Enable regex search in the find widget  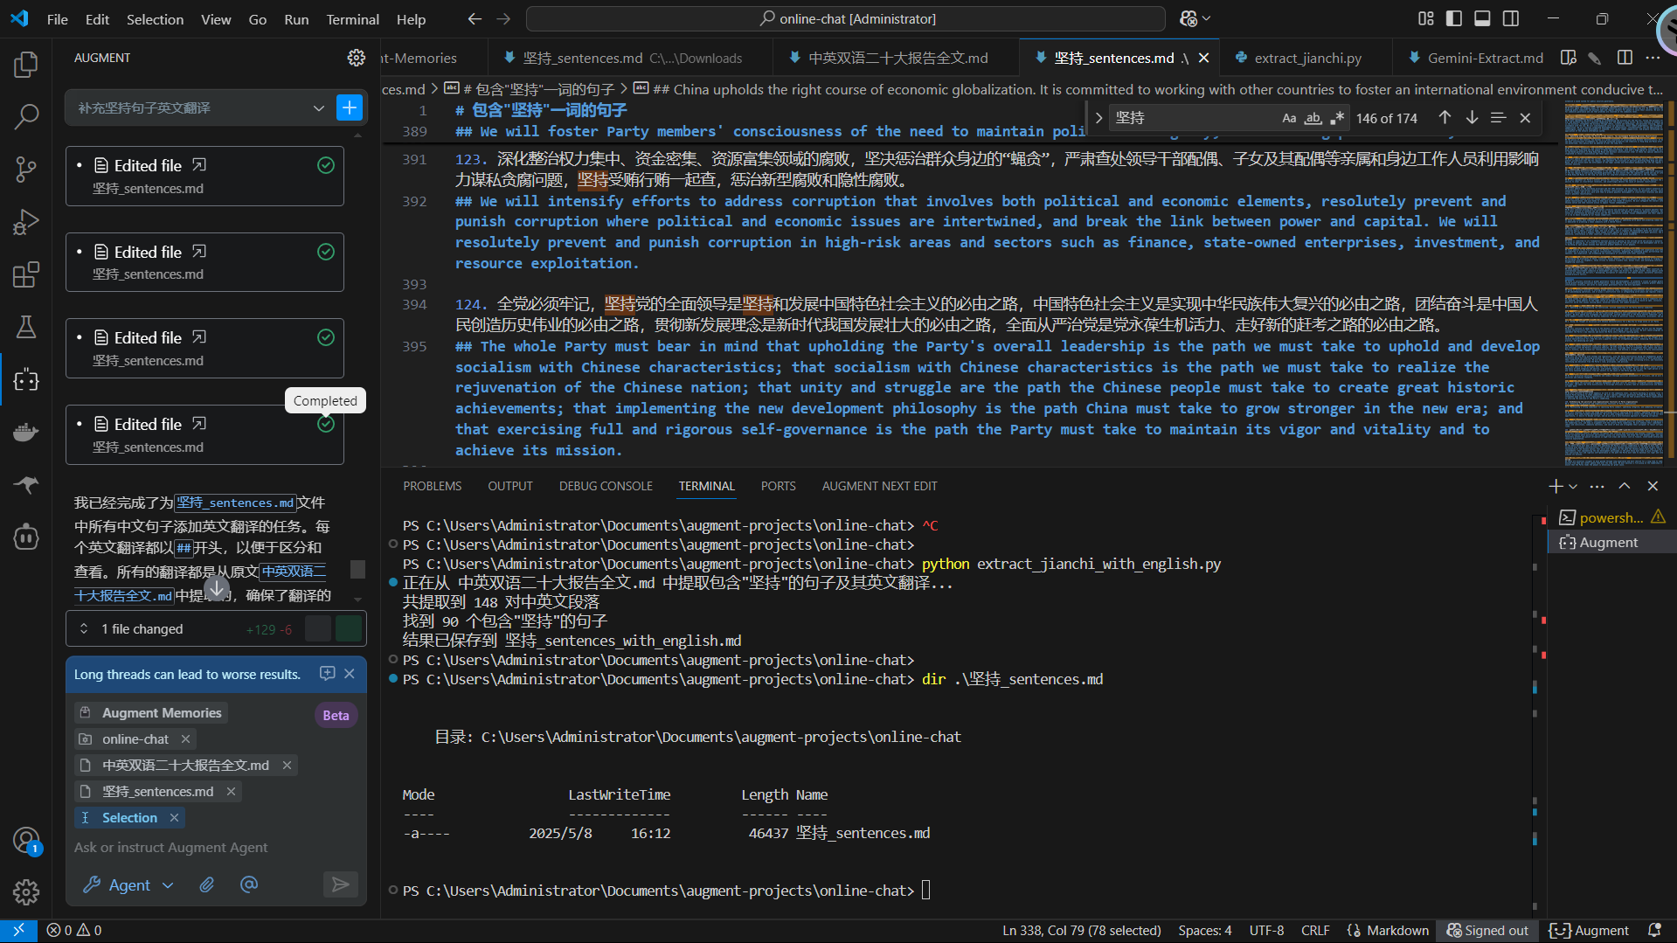[1337, 117]
